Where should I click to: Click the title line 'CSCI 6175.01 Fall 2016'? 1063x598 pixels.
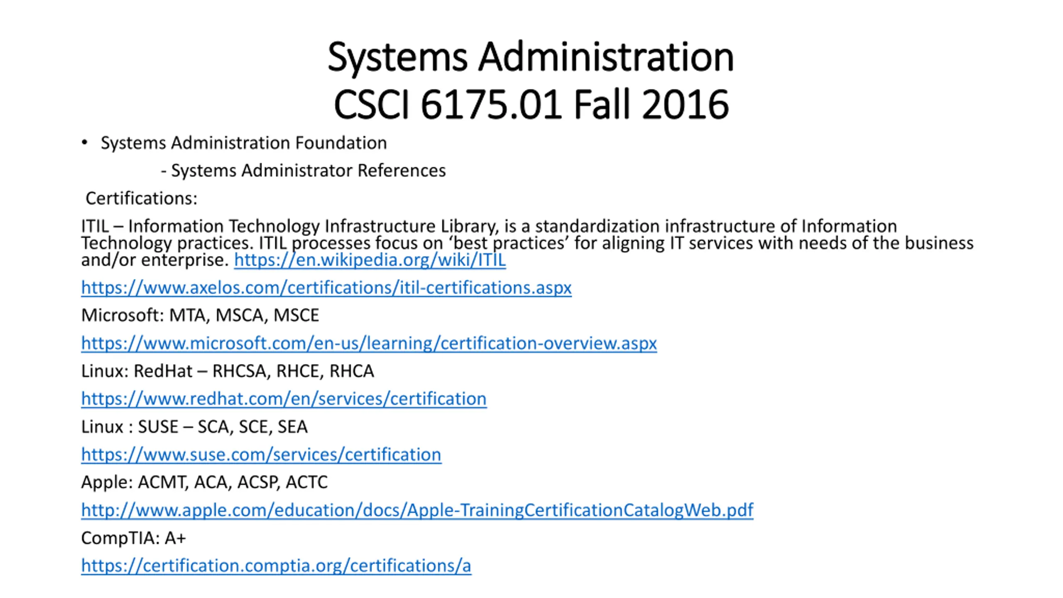tap(531, 105)
